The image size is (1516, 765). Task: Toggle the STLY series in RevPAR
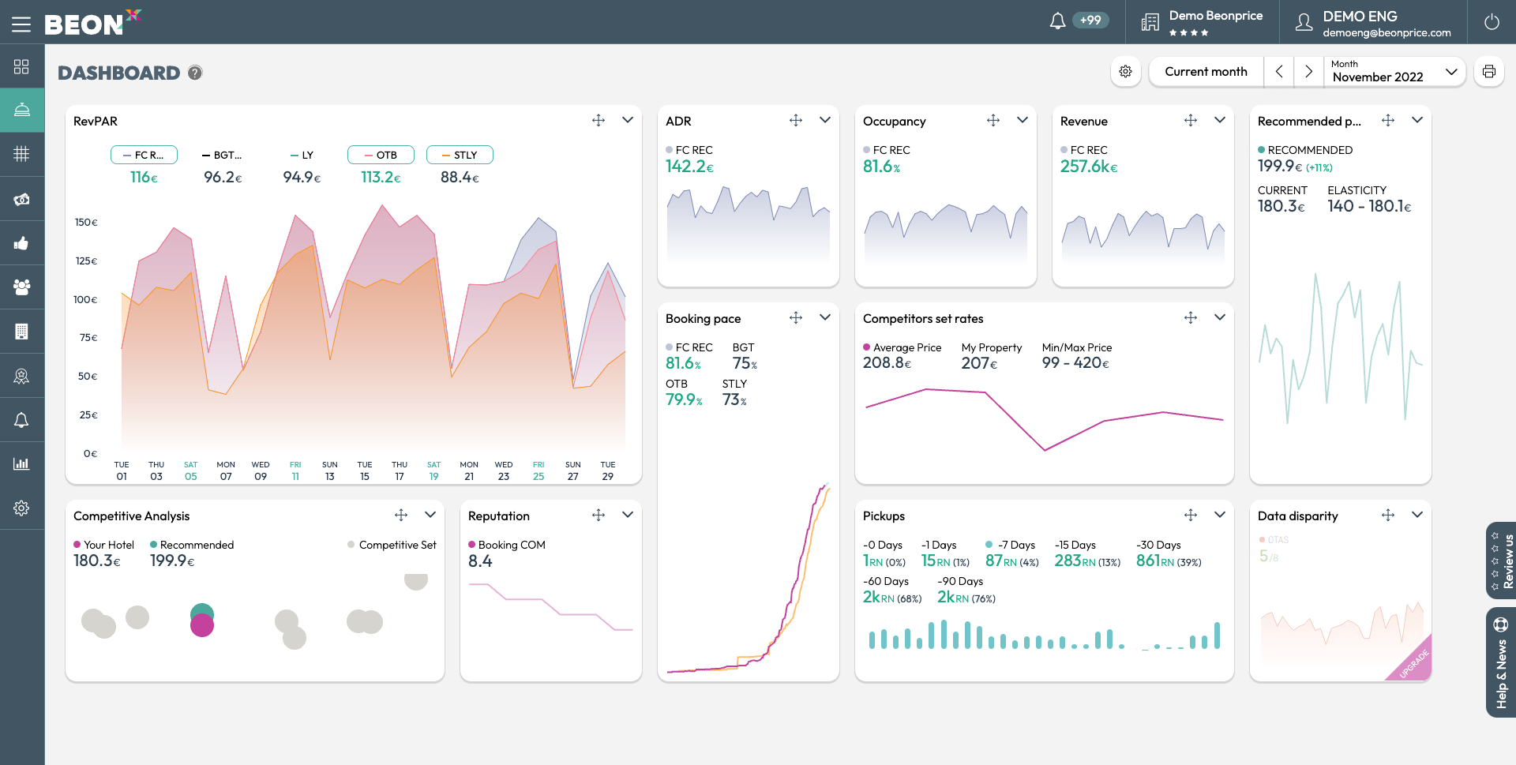[460, 155]
